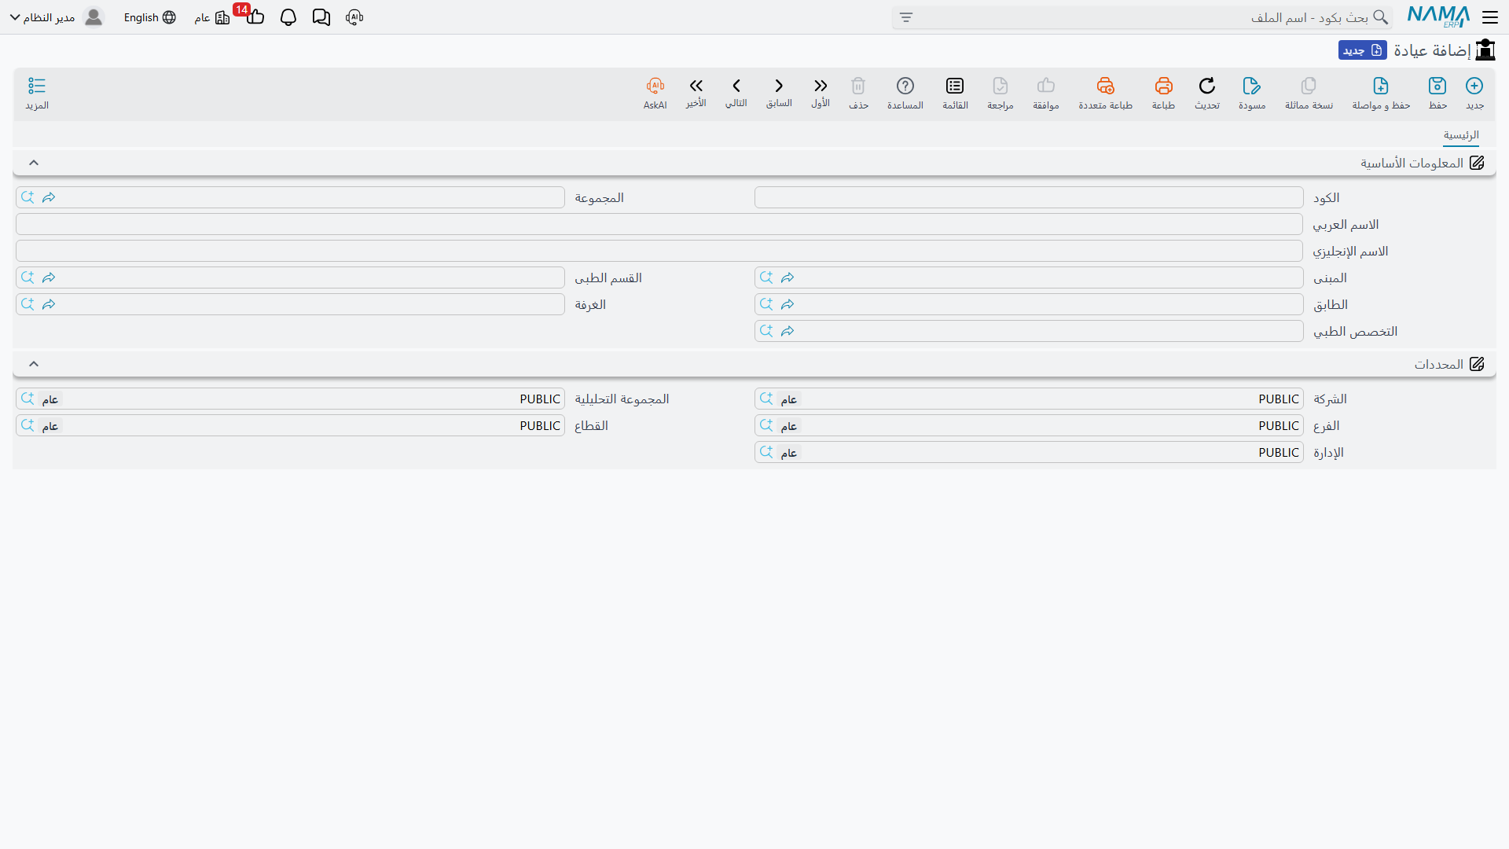Viewport: 1509px width, 849px height.
Task: Click the إضافة عيادة page title
Action: [x=1432, y=50]
